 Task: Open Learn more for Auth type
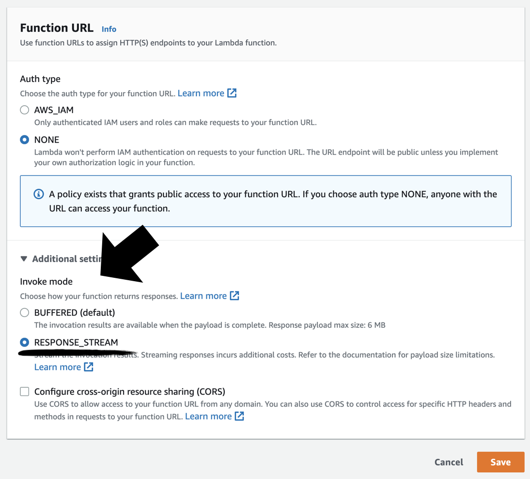click(201, 93)
